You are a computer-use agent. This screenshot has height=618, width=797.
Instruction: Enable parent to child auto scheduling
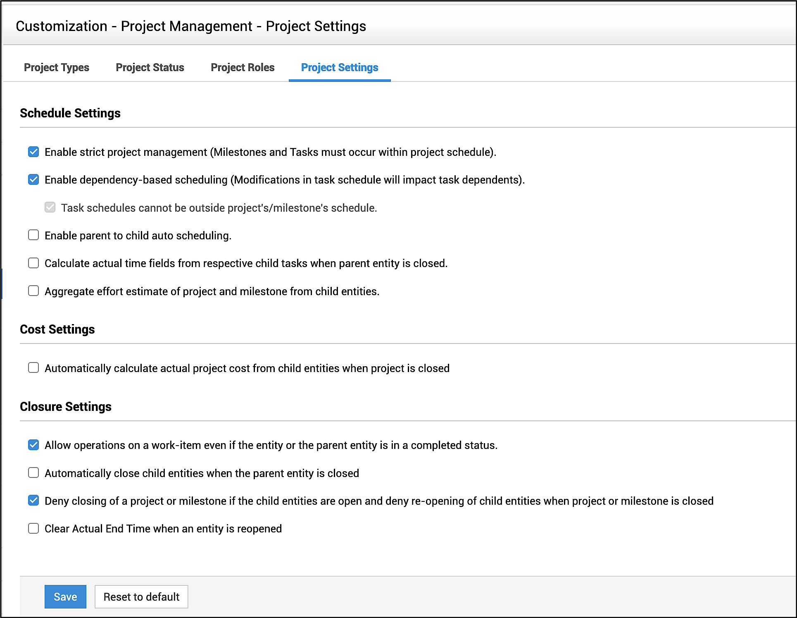pos(33,235)
